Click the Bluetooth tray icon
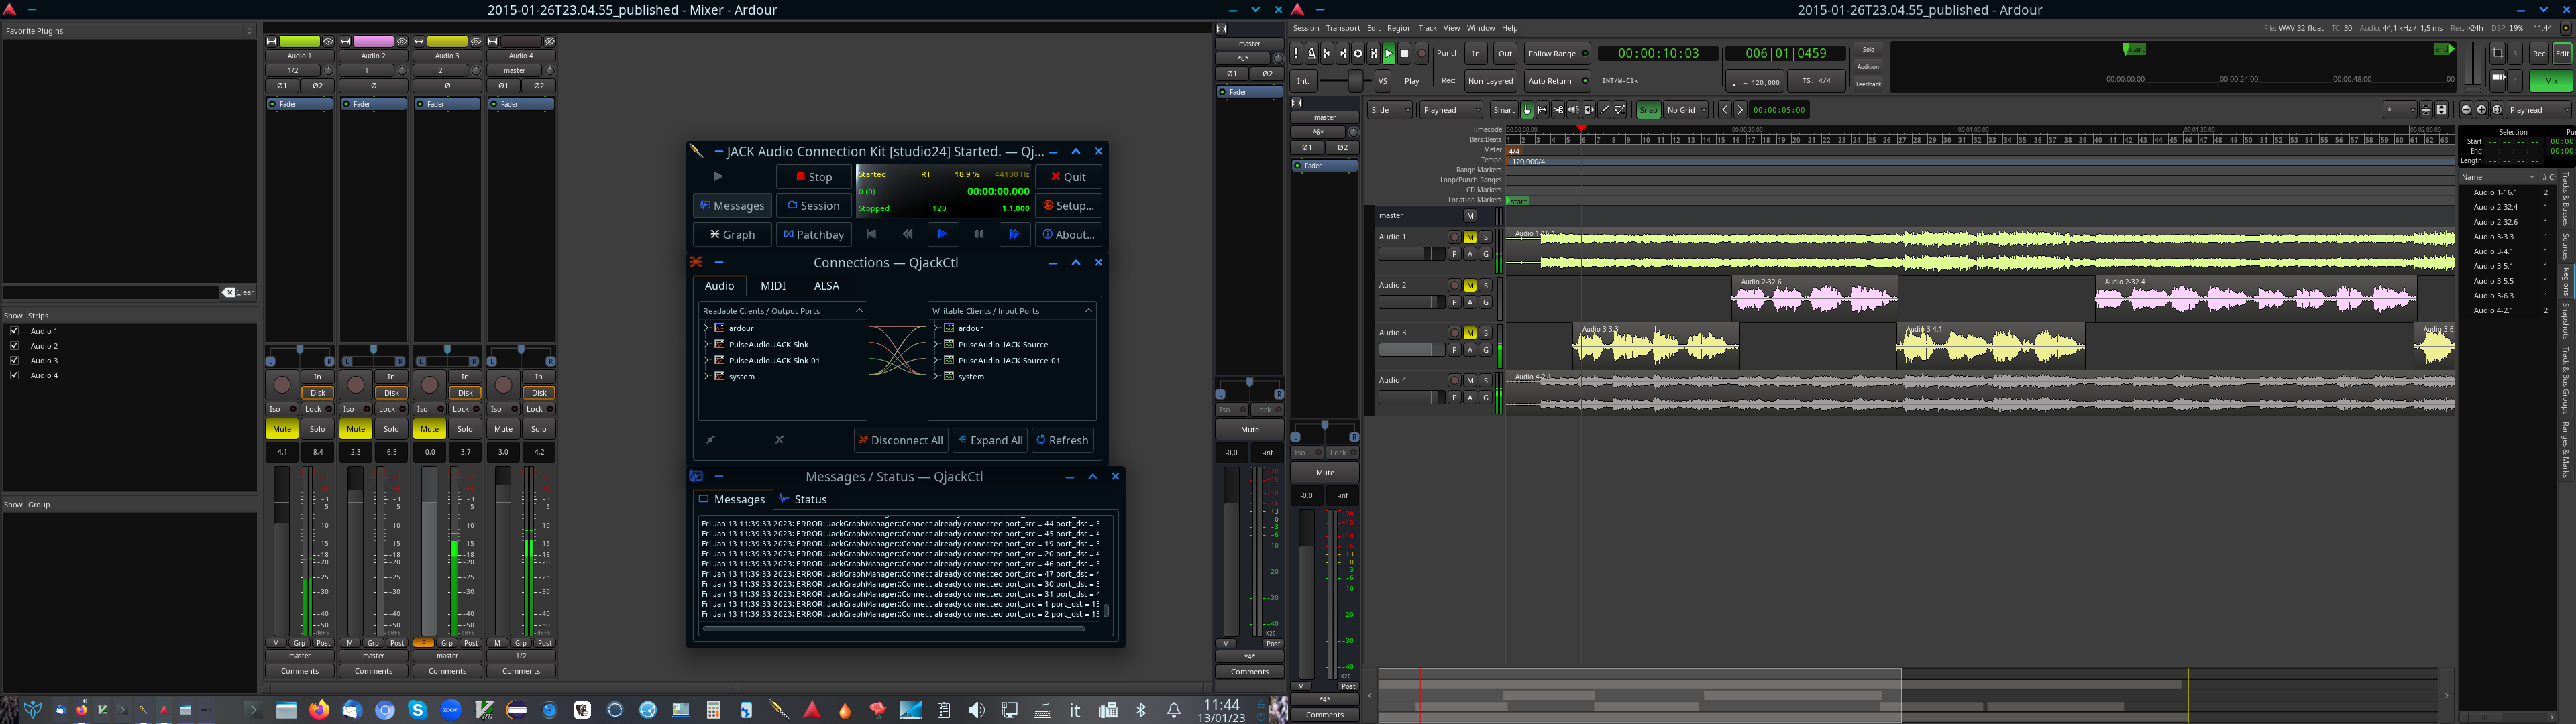Screen dimensions: 2576x724 point(1141,710)
